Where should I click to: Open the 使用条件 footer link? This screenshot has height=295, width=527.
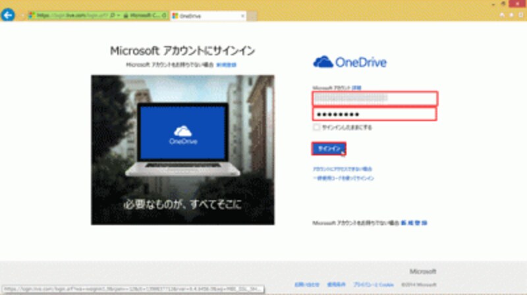point(336,284)
